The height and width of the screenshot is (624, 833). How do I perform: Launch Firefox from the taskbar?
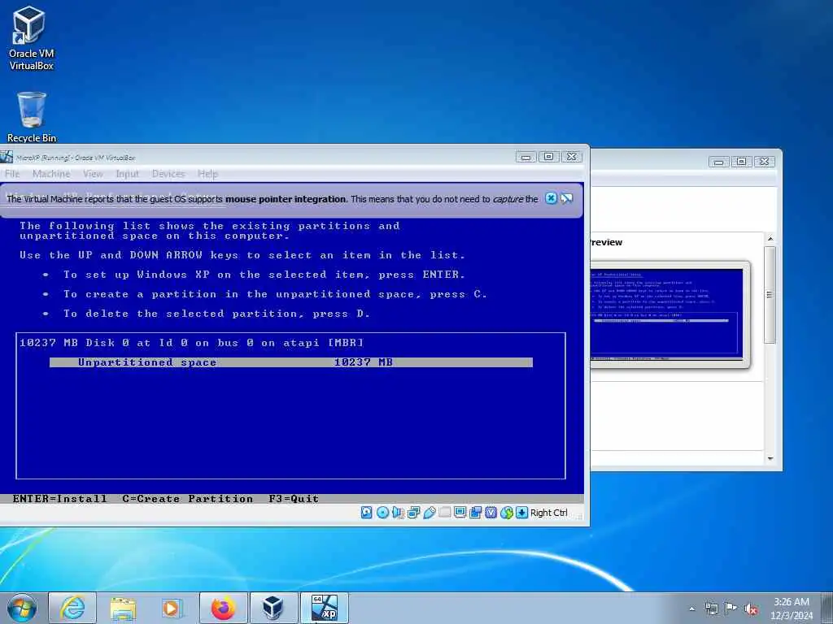tap(224, 608)
